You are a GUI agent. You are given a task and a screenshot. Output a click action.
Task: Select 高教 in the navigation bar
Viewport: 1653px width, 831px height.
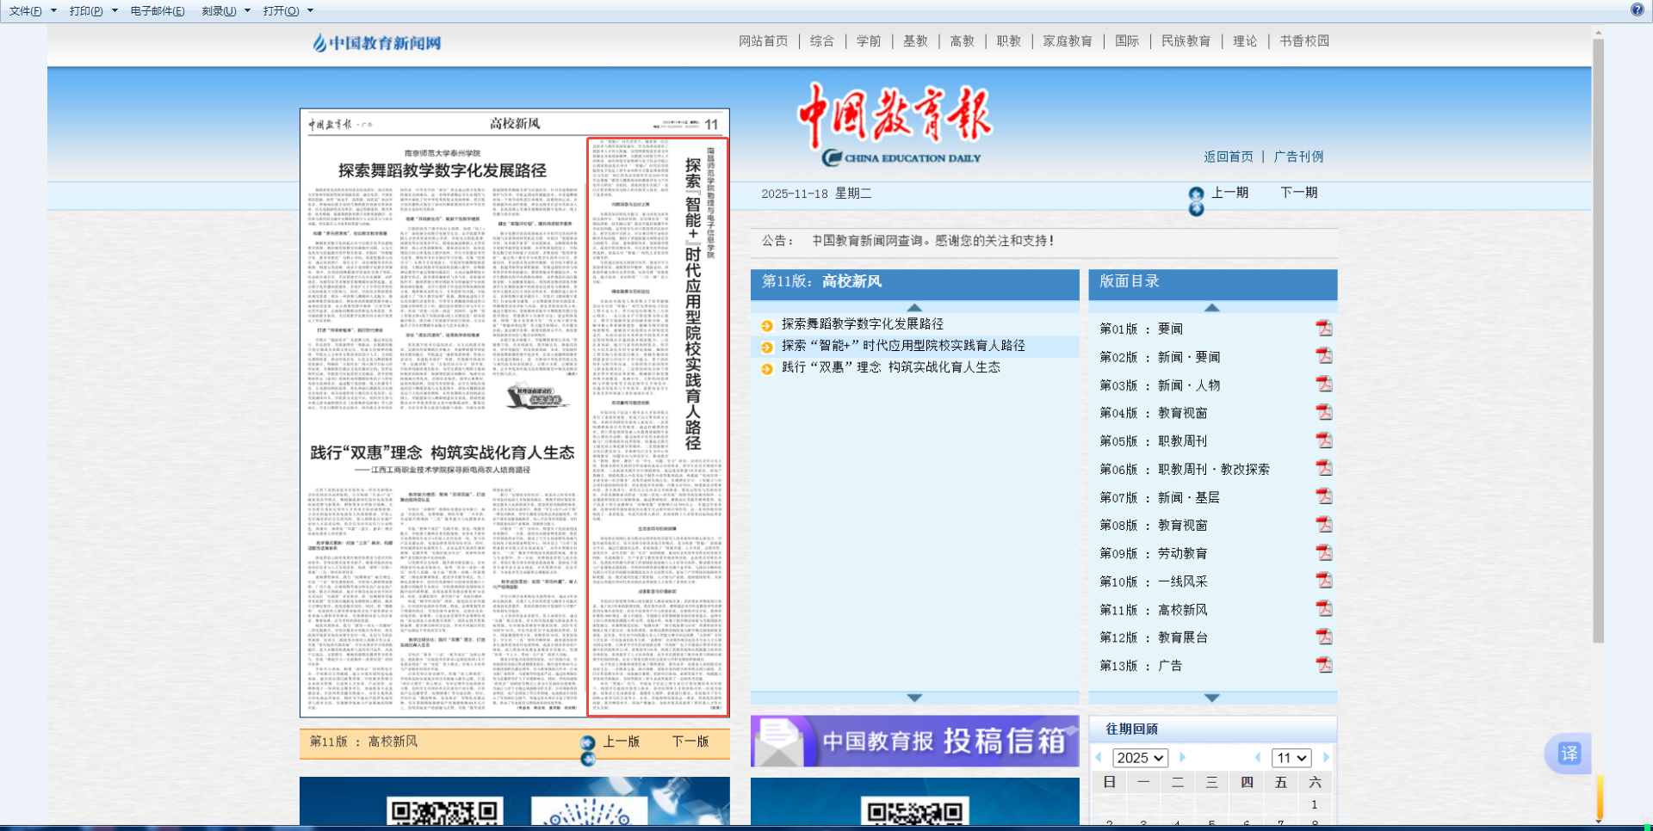click(x=962, y=41)
